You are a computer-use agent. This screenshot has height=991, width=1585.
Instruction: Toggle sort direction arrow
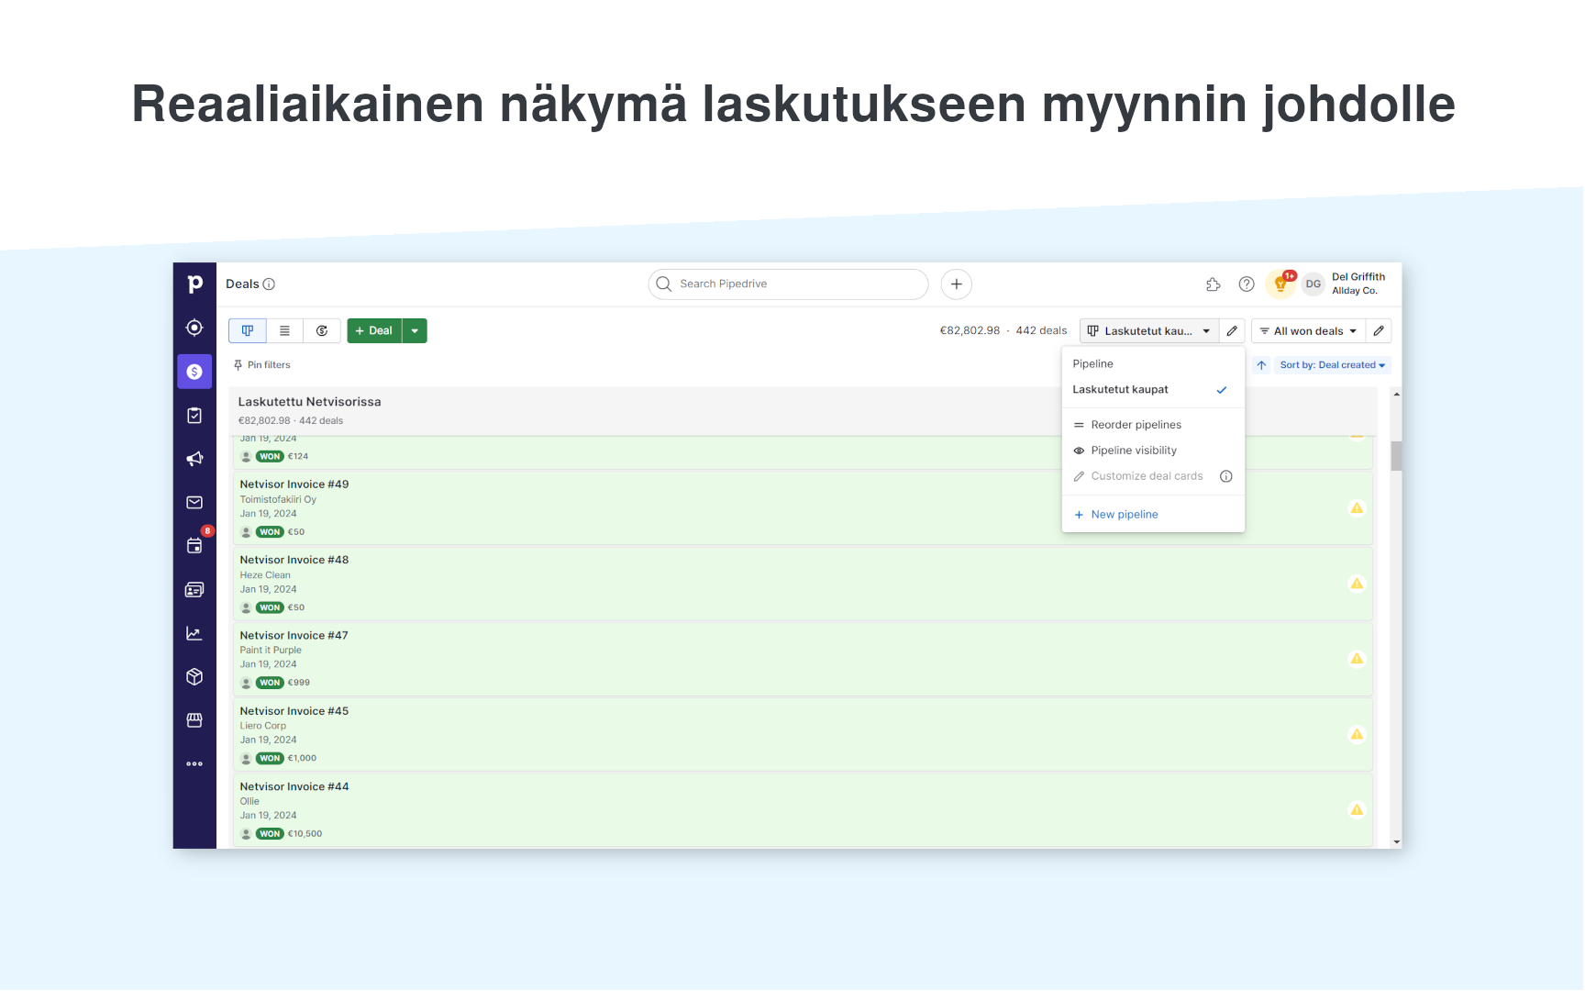1262,365
